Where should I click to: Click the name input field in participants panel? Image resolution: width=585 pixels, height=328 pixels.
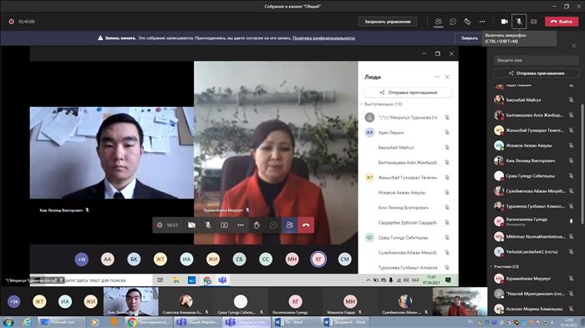pos(537,60)
